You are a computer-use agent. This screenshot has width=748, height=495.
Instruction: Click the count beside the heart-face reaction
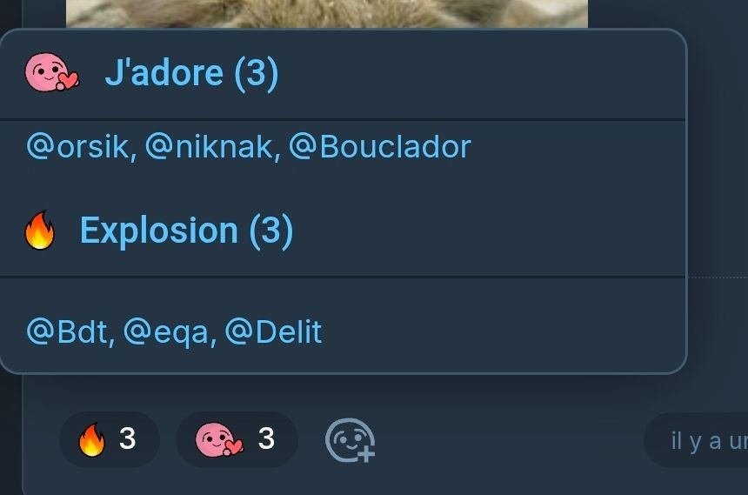[266, 439]
